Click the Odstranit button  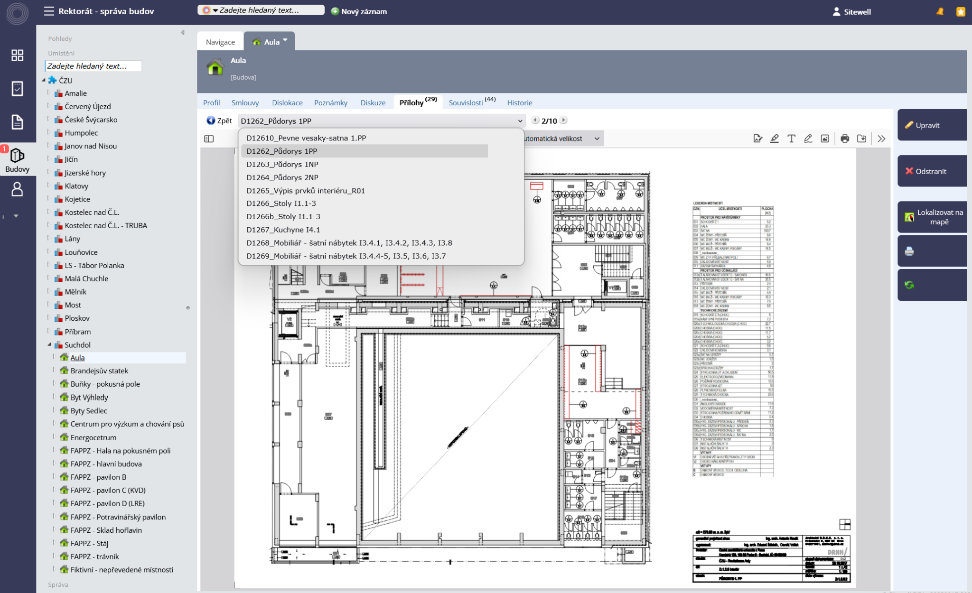(931, 171)
